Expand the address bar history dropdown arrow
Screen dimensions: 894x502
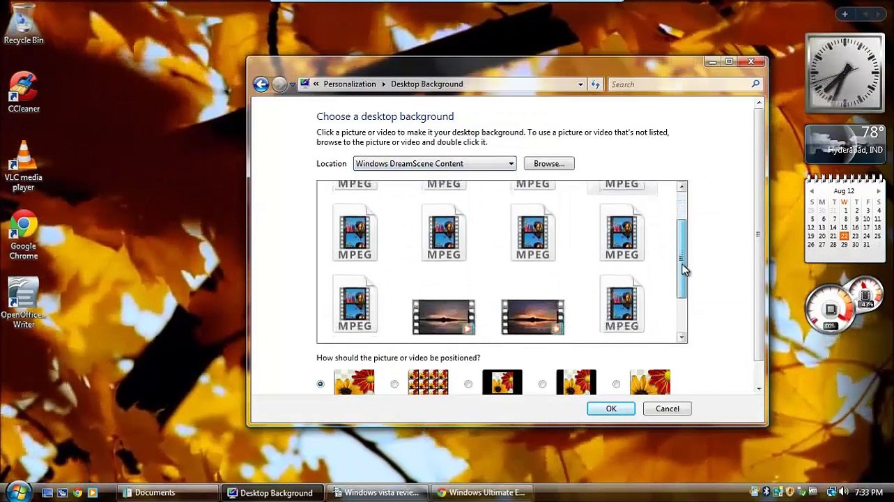(x=580, y=84)
